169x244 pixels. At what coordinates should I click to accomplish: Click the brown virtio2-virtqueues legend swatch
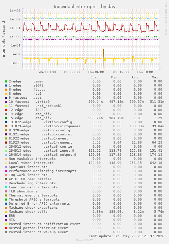[x=6, y=126]
